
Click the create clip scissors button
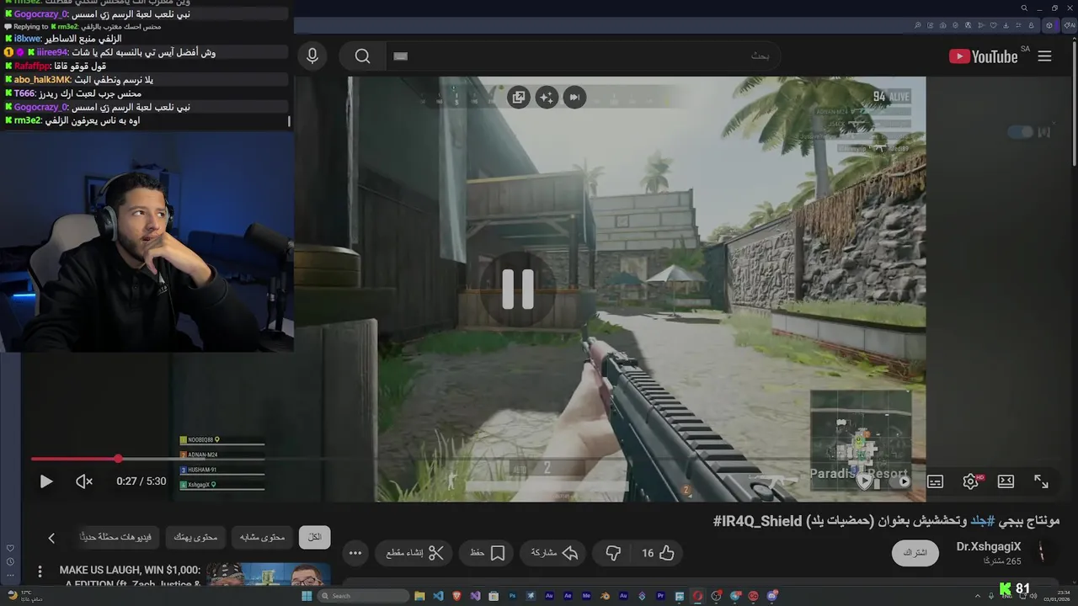[414, 553]
